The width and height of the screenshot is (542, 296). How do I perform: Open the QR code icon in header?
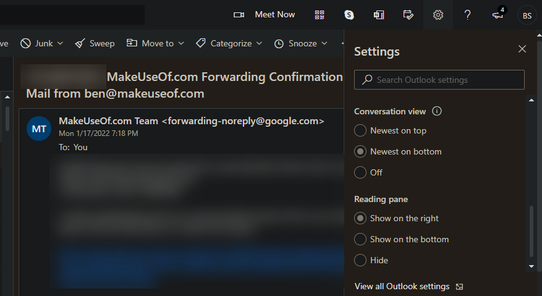320,15
